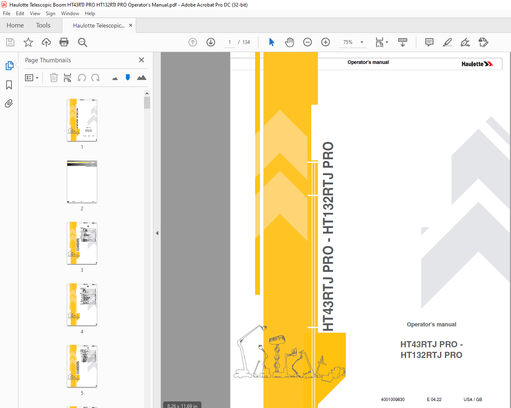This screenshot has width=511, height=408.
Task: Select page 4 thumbnail
Action: click(82, 305)
